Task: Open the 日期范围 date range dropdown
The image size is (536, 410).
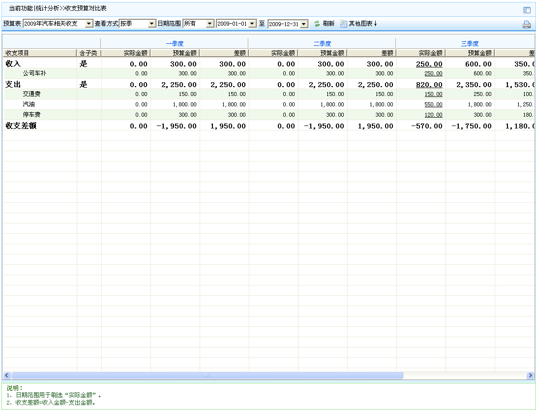Action: [x=210, y=24]
